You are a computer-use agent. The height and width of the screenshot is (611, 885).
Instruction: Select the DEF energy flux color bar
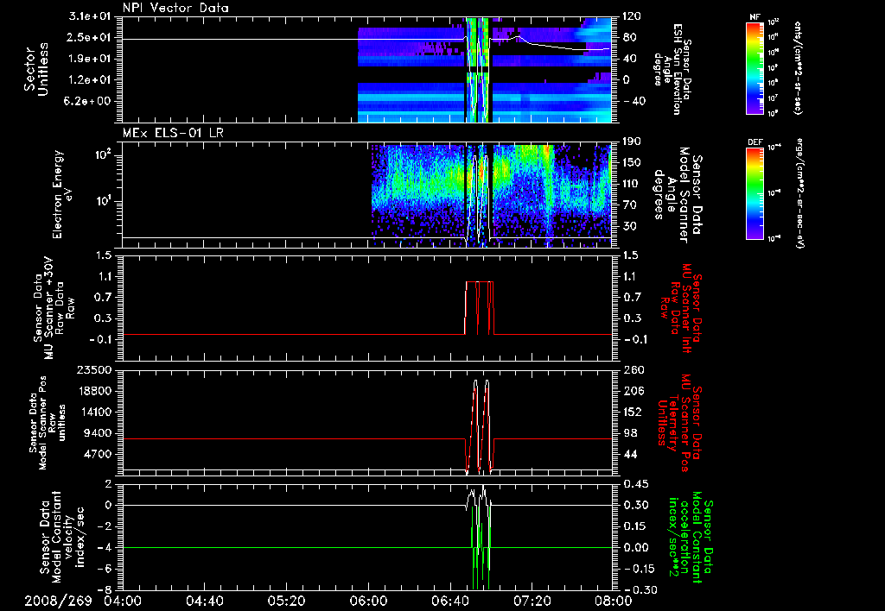[754, 193]
